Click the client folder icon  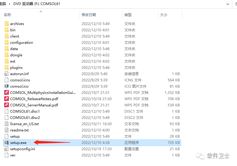(7, 36)
